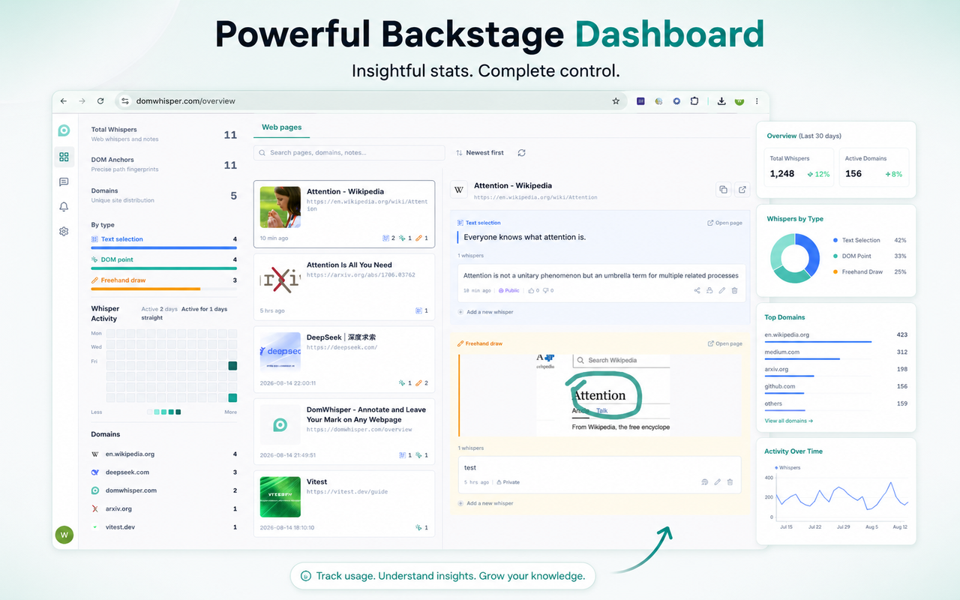The width and height of the screenshot is (960, 600).
Task: Refresh the web pages list
Action: tap(521, 153)
